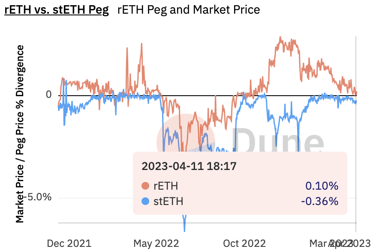Click the rETH Peg and Market Price subtitle
The height and width of the screenshot is (252, 373).
[x=188, y=9]
